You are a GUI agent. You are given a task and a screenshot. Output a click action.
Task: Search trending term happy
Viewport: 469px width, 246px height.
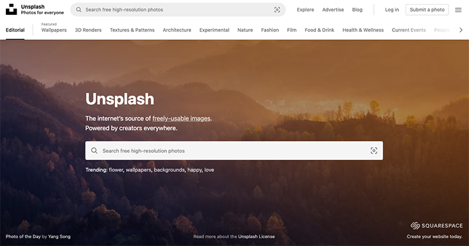click(x=195, y=170)
